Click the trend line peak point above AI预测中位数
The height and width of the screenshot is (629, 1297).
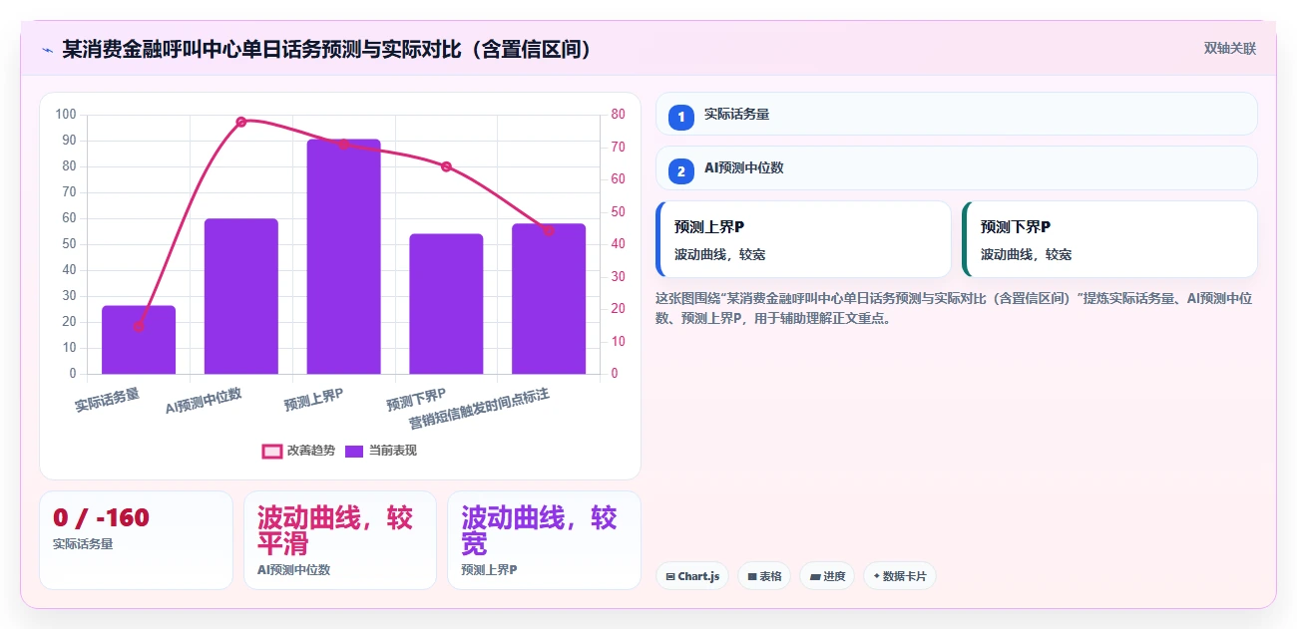tap(241, 122)
